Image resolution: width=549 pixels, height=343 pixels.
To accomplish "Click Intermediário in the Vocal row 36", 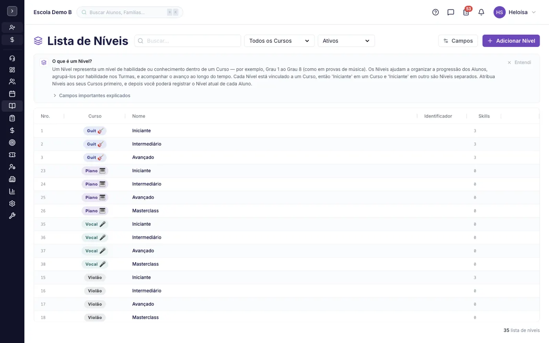I will (147, 237).
